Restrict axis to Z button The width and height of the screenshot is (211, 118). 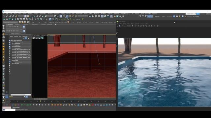tap(146, 16)
